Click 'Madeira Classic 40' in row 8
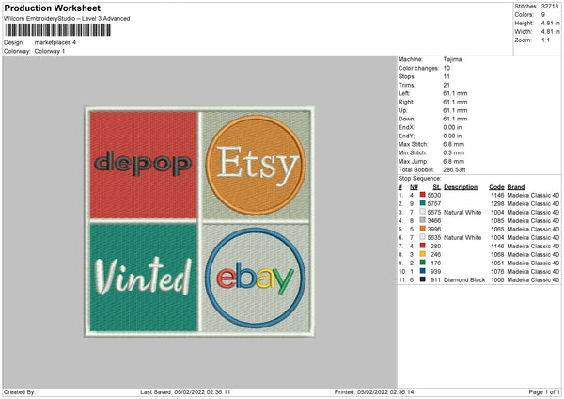564x399 pixels. click(x=533, y=254)
